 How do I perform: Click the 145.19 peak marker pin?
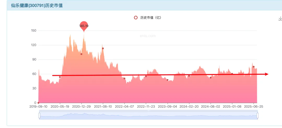coord(84,26)
